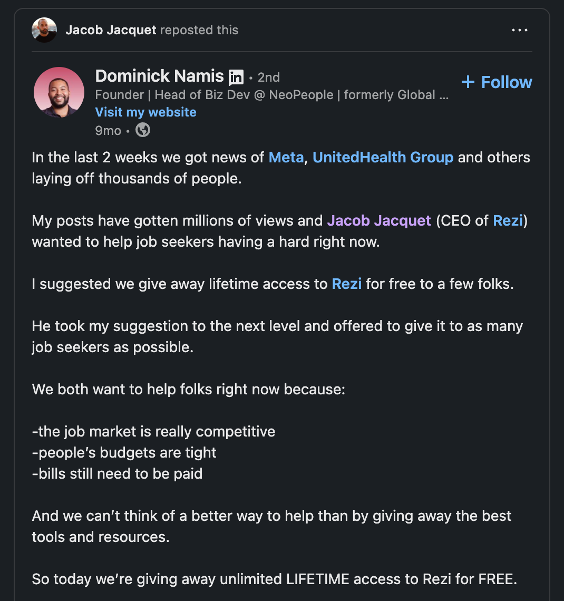Click the LIFETIME access giveaway sentence
This screenshot has height=601, width=564.
[274, 579]
